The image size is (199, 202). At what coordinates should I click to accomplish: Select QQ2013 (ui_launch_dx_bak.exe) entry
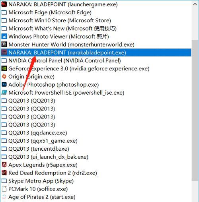coord(96,157)
